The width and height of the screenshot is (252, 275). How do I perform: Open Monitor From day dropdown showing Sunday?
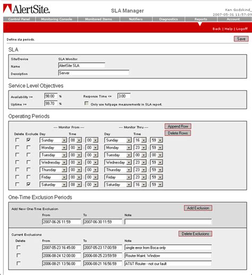53,140
